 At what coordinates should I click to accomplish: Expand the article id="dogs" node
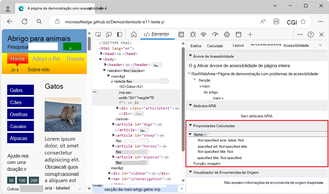pyautogui.click(x=113, y=124)
